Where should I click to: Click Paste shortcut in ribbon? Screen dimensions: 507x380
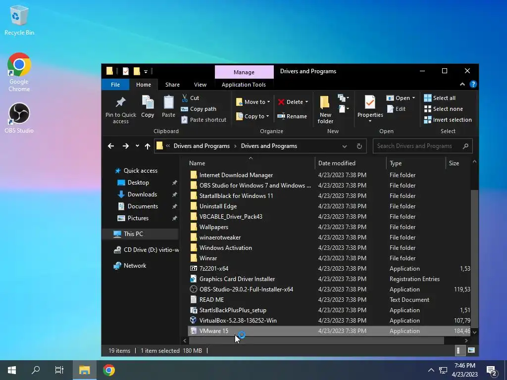coord(203,120)
